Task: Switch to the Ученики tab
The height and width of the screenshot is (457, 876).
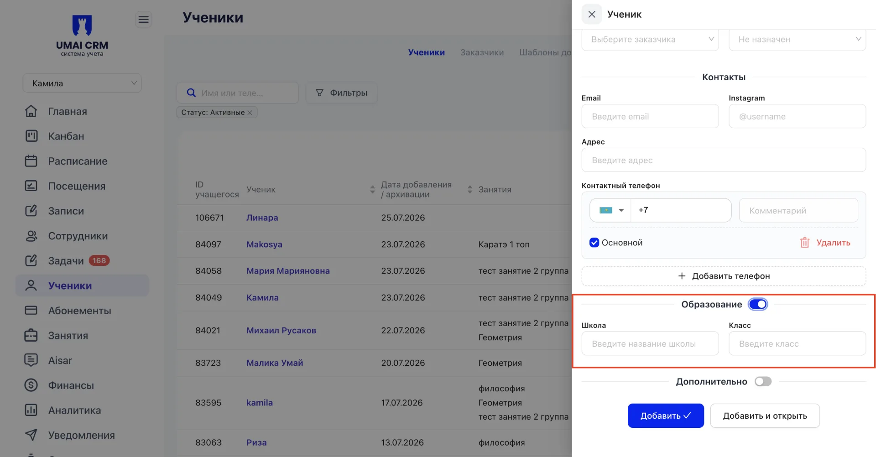Action: (x=426, y=52)
